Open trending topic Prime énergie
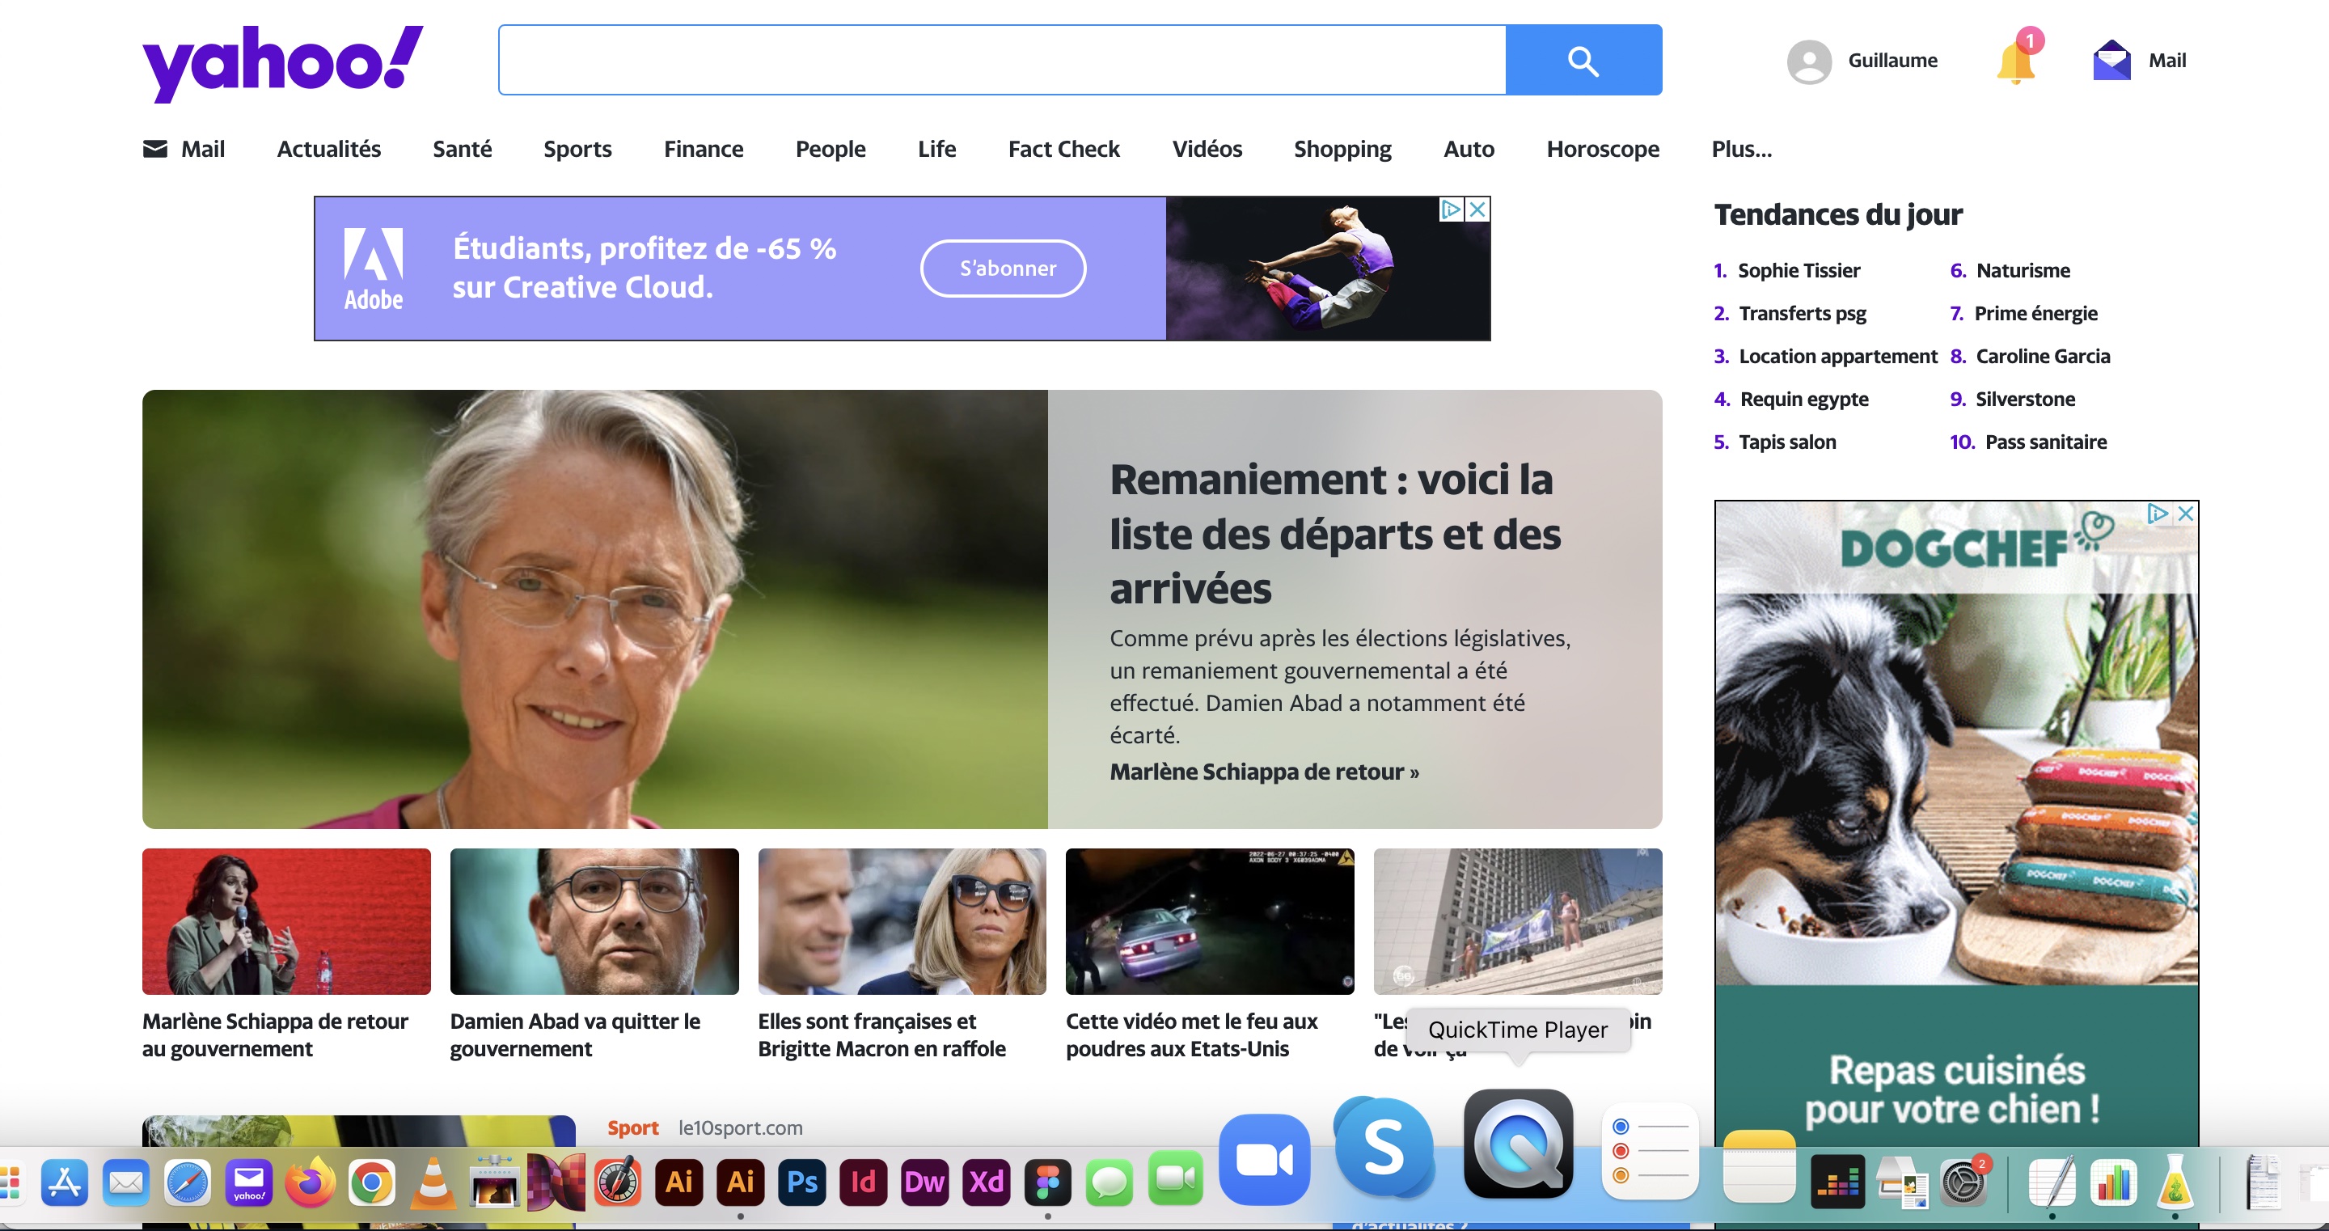2329x1231 pixels. (2035, 314)
